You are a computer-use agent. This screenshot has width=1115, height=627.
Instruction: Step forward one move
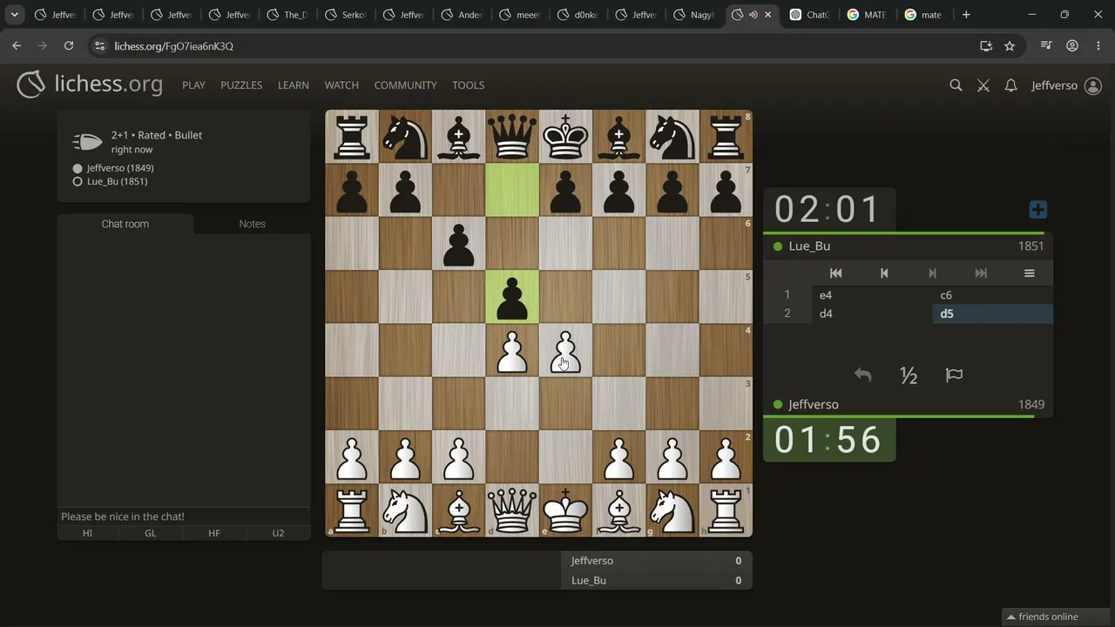click(932, 273)
